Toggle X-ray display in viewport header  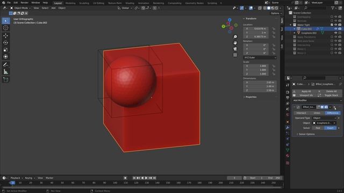[260, 8]
